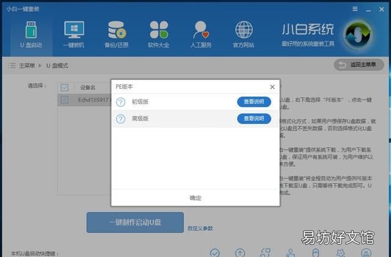Viewport: 391px width, 257px height.
Task: Select the 初级版 row
Action: click(x=195, y=102)
